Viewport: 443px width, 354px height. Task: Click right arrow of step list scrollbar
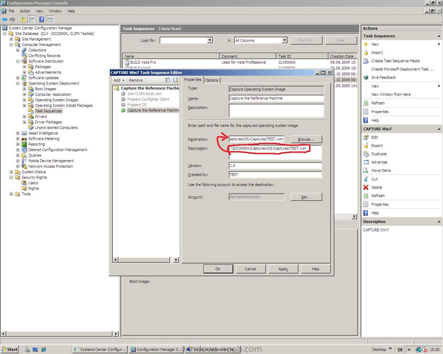176,260
